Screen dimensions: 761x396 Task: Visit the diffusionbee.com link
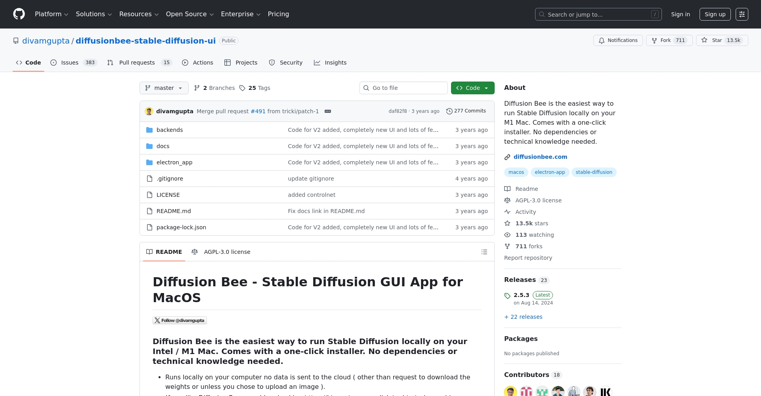pos(540,157)
